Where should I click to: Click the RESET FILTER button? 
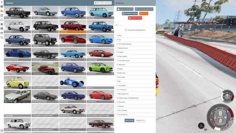[129, 120]
